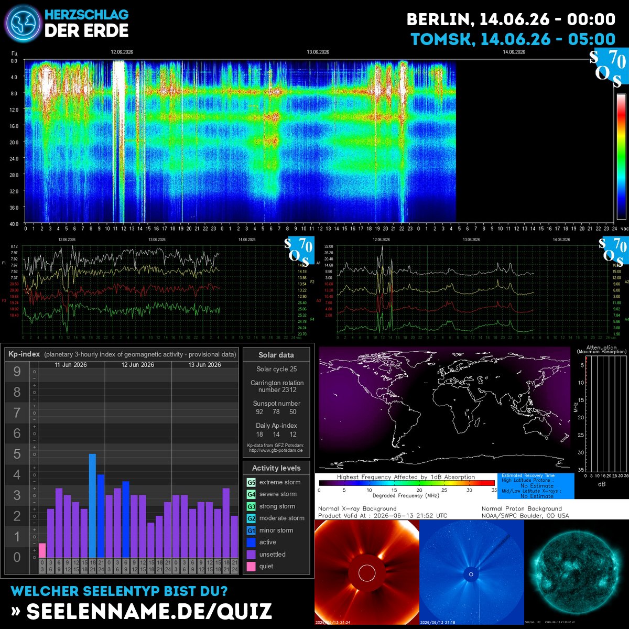This screenshot has width=629, height=629.
Task: Click the SOS 70 logo on the amplitude chart
Action: [613, 251]
